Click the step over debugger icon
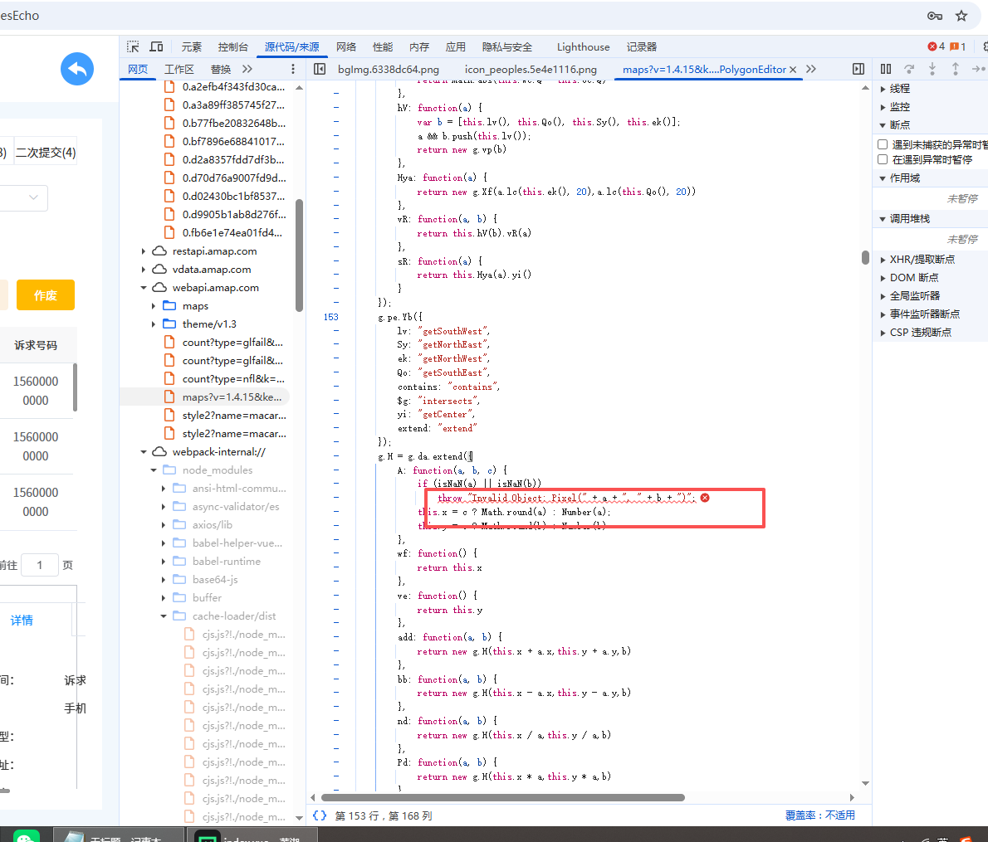The height and width of the screenshot is (842, 988). [909, 69]
